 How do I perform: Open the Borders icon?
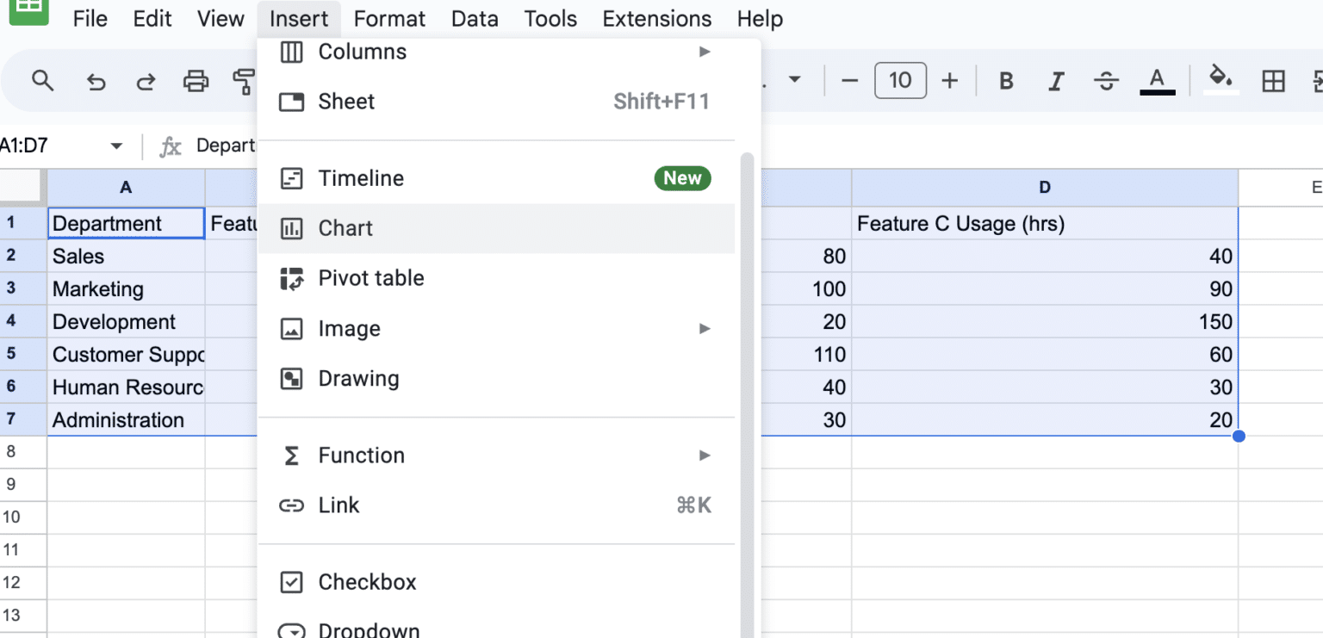point(1273,80)
